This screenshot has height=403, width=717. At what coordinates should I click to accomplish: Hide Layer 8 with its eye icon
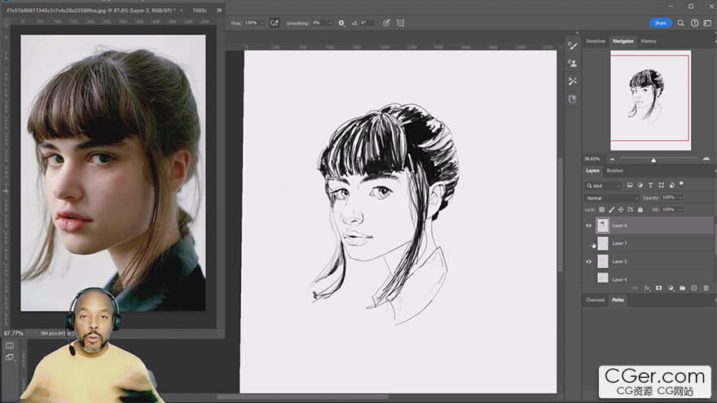[x=589, y=226]
